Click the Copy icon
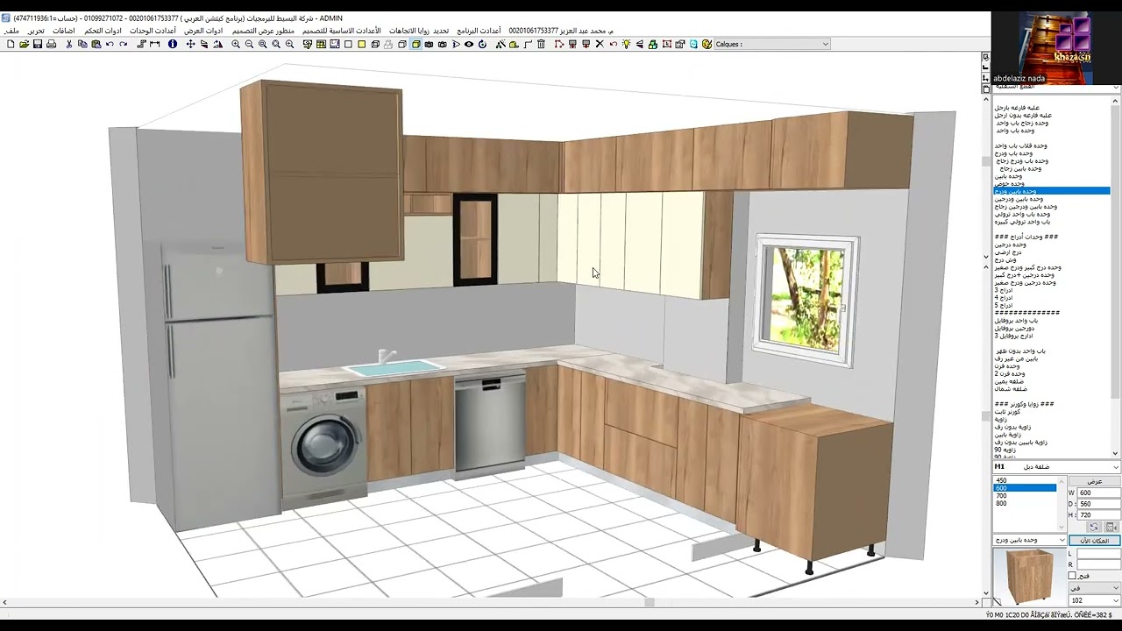This screenshot has height=631, width=1122. (x=82, y=44)
